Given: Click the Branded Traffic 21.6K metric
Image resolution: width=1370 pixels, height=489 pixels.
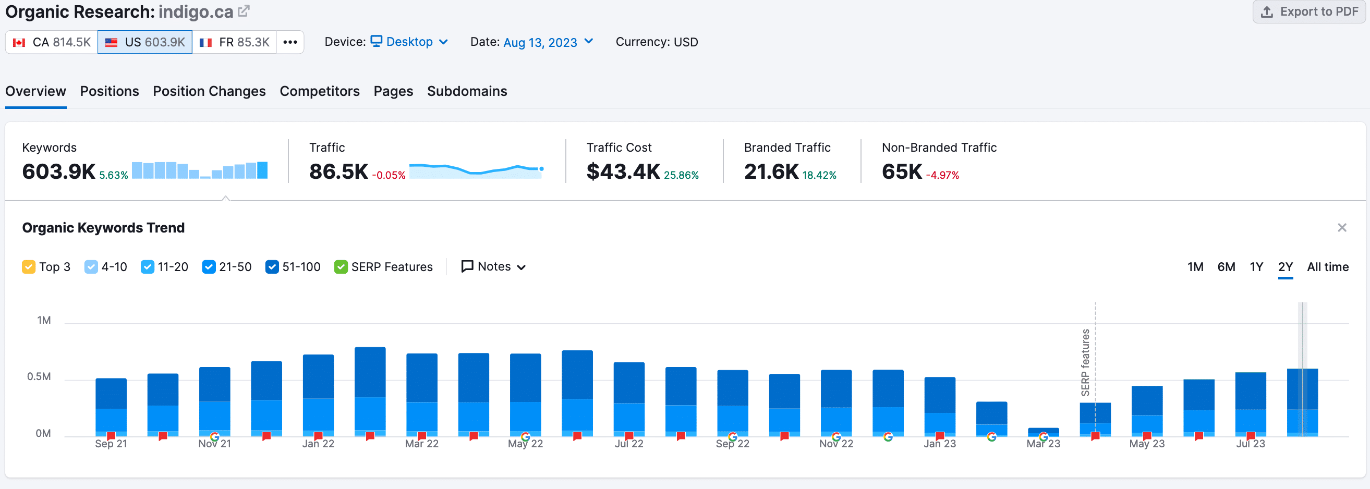Looking at the screenshot, I should (x=771, y=171).
